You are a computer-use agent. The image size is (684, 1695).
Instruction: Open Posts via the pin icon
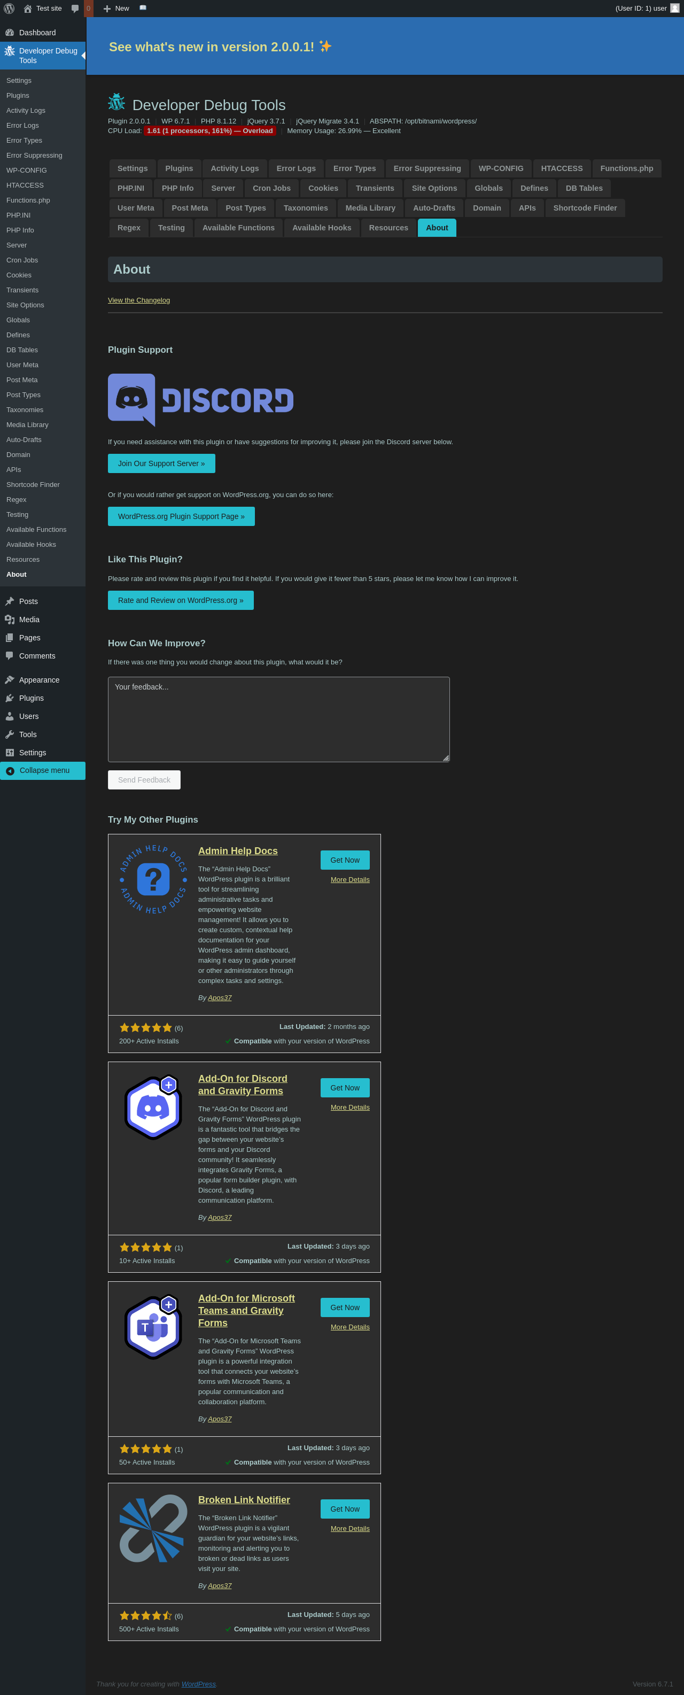pos(10,601)
